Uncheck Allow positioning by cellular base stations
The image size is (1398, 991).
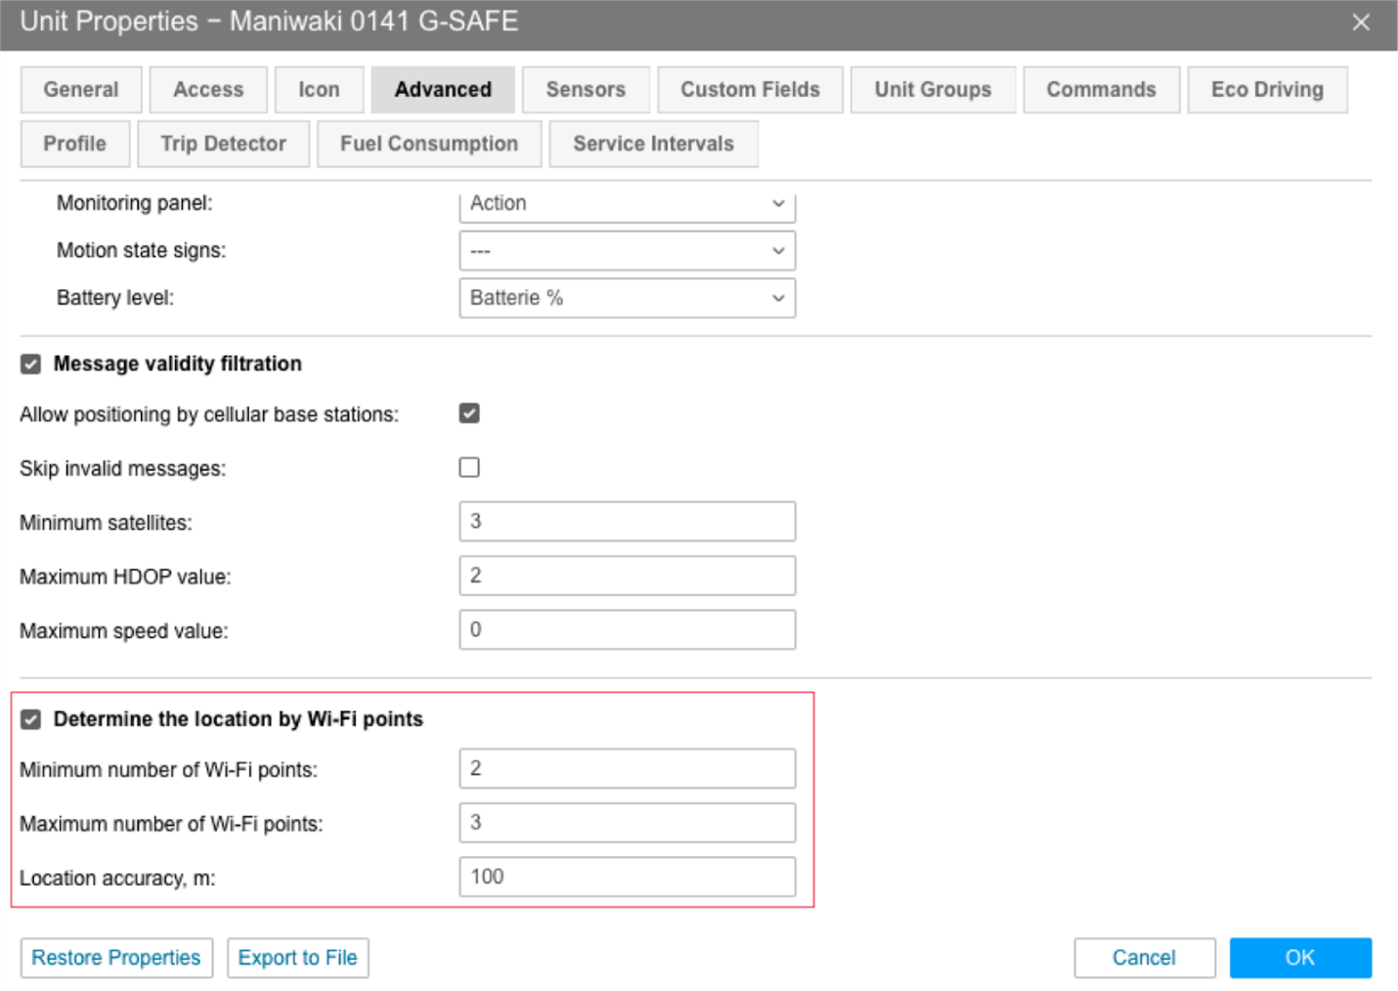click(469, 413)
